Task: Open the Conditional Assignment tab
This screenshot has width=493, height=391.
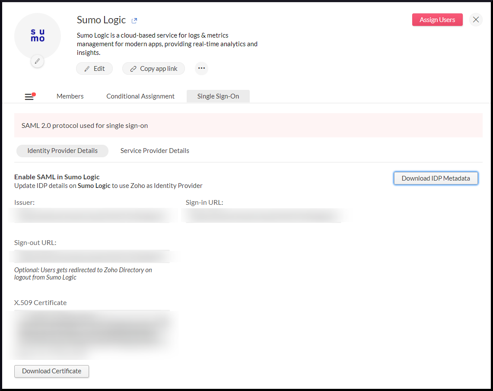Action: pos(140,96)
